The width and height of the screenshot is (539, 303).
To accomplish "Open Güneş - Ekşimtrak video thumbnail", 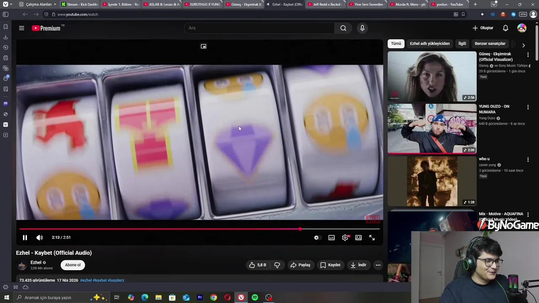I will [432, 76].
